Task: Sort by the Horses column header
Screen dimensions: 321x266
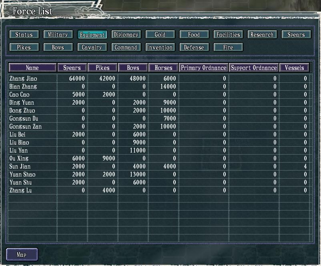Action: pos(163,68)
